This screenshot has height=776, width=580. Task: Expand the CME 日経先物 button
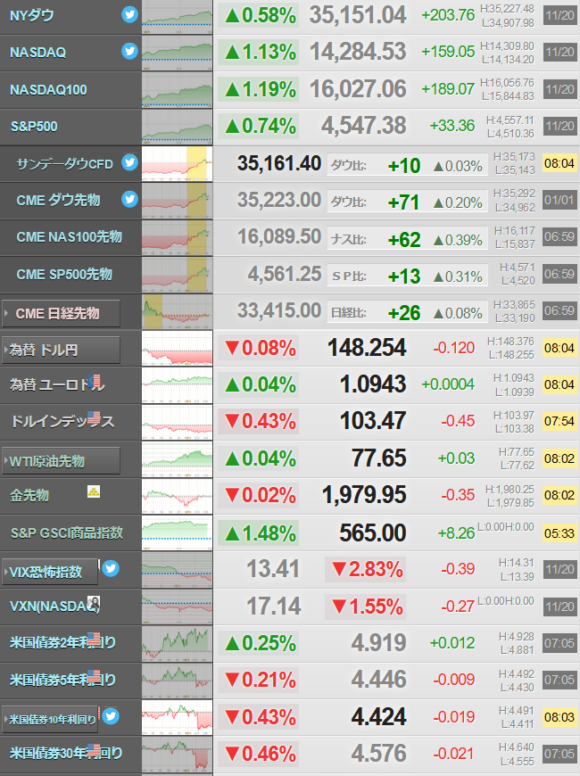click(x=61, y=313)
